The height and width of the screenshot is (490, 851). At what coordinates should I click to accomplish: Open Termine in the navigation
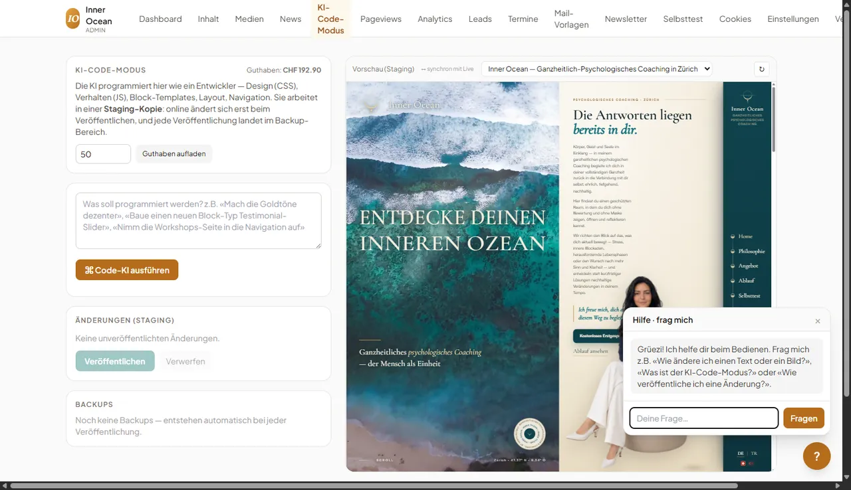(523, 19)
